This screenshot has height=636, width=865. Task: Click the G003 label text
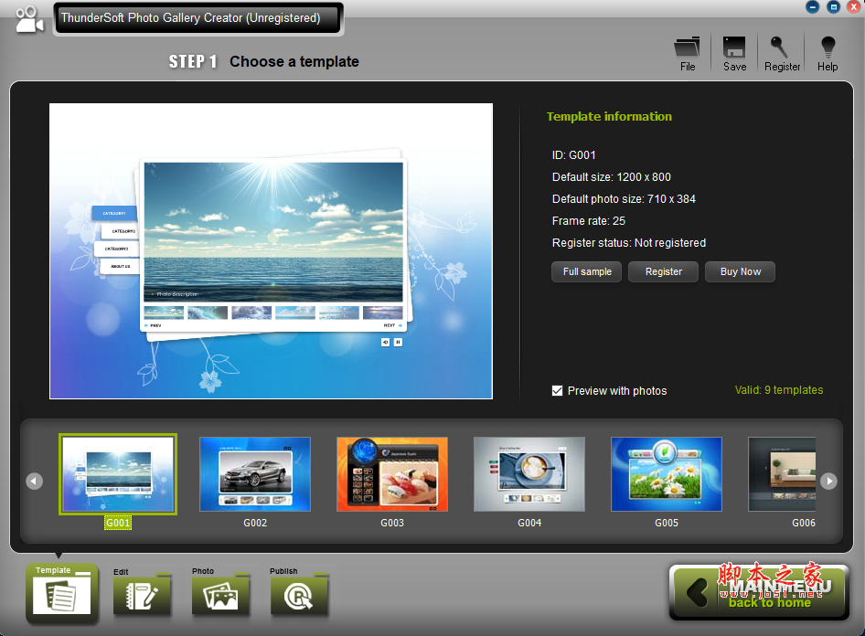tap(392, 523)
